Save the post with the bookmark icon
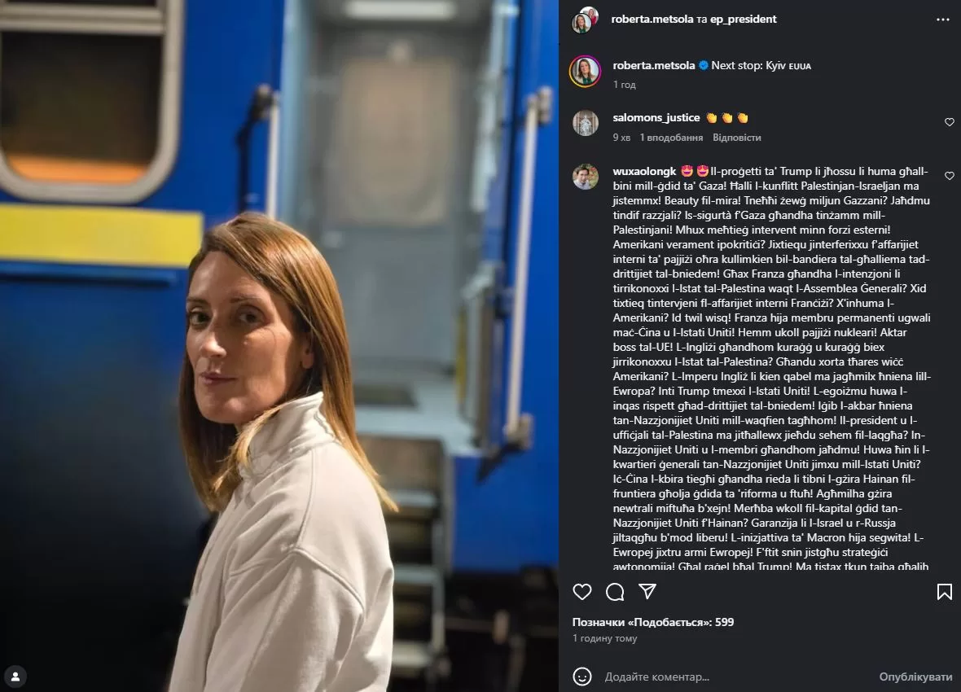The width and height of the screenshot is (961, 692). pyautogui.click(x=945, y=592)
